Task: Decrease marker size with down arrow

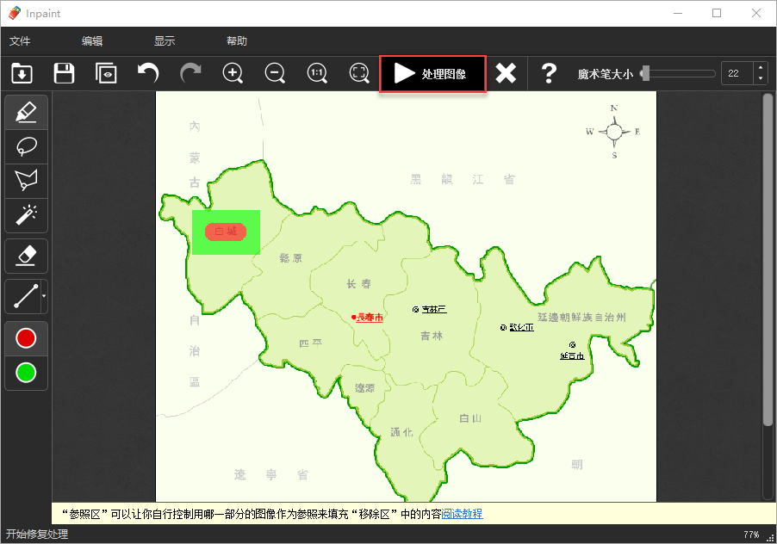Action: tap(761, 78)
